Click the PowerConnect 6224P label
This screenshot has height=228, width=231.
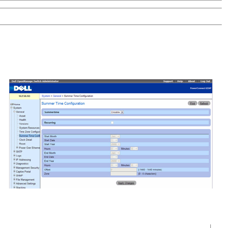(201, 88)
